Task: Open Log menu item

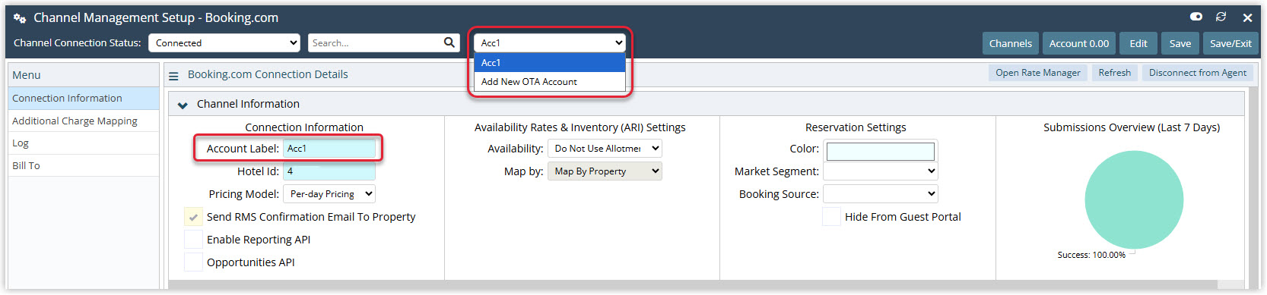Action: 84,143
